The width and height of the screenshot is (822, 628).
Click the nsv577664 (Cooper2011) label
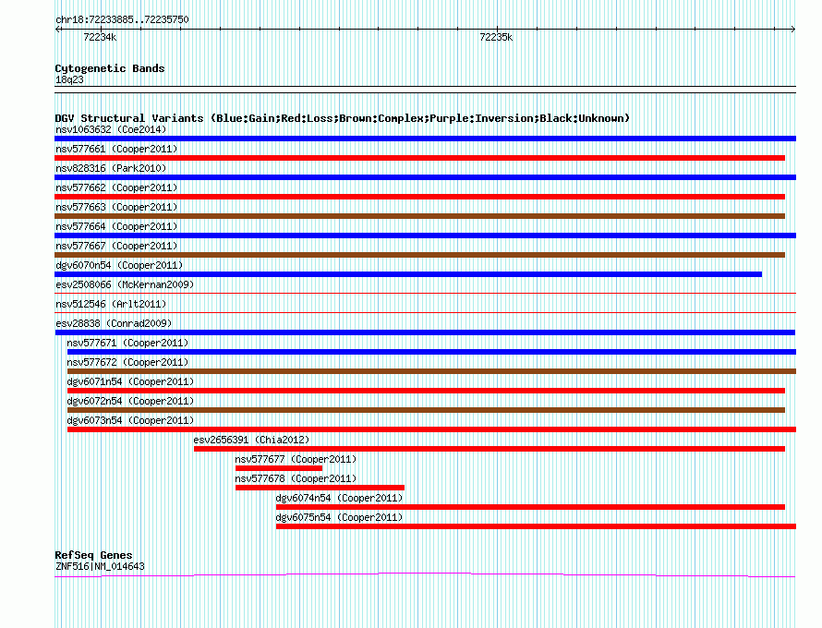[116, 226]
